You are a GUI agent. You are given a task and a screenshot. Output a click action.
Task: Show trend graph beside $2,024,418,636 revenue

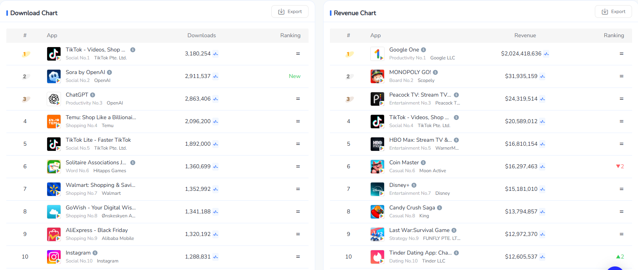[546, 54]
